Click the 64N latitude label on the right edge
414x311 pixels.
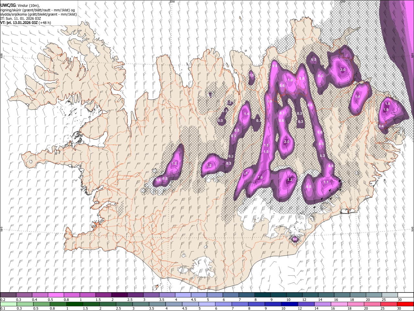pos(412,229)
